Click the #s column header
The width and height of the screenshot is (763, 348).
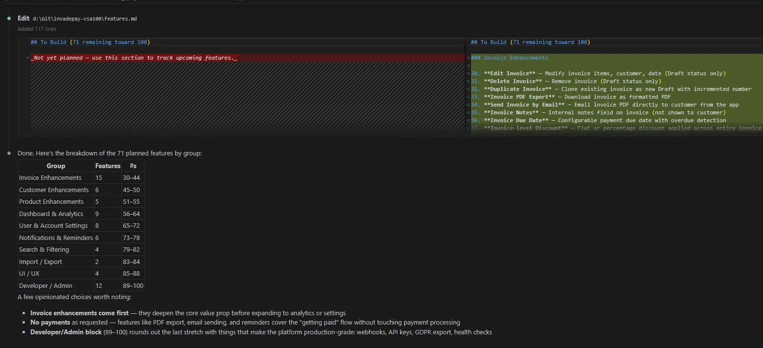point(133,166)
